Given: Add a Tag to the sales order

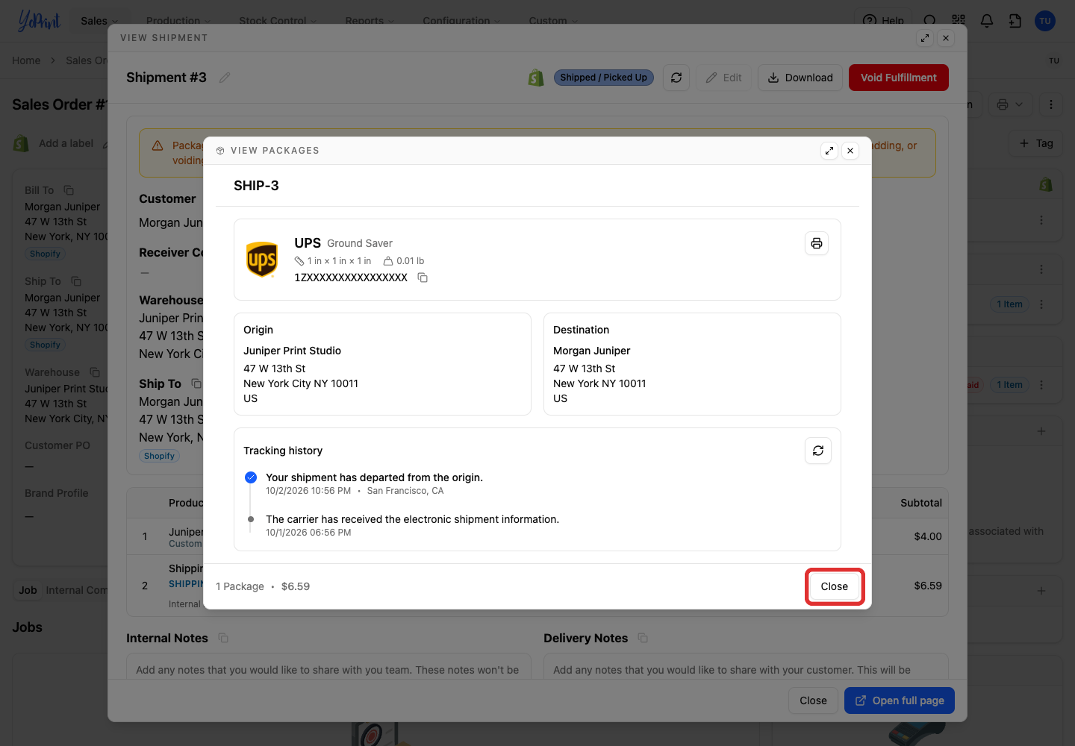Looking at the screenshot, I should pos(1036,143).
